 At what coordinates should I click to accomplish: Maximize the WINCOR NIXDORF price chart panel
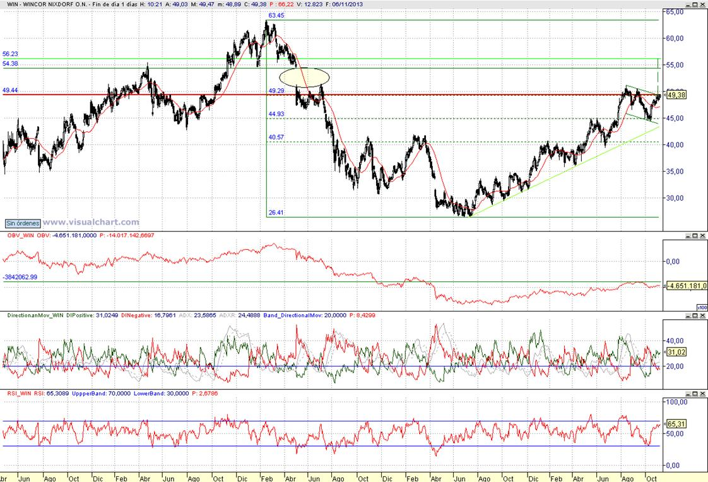point(695,4)
